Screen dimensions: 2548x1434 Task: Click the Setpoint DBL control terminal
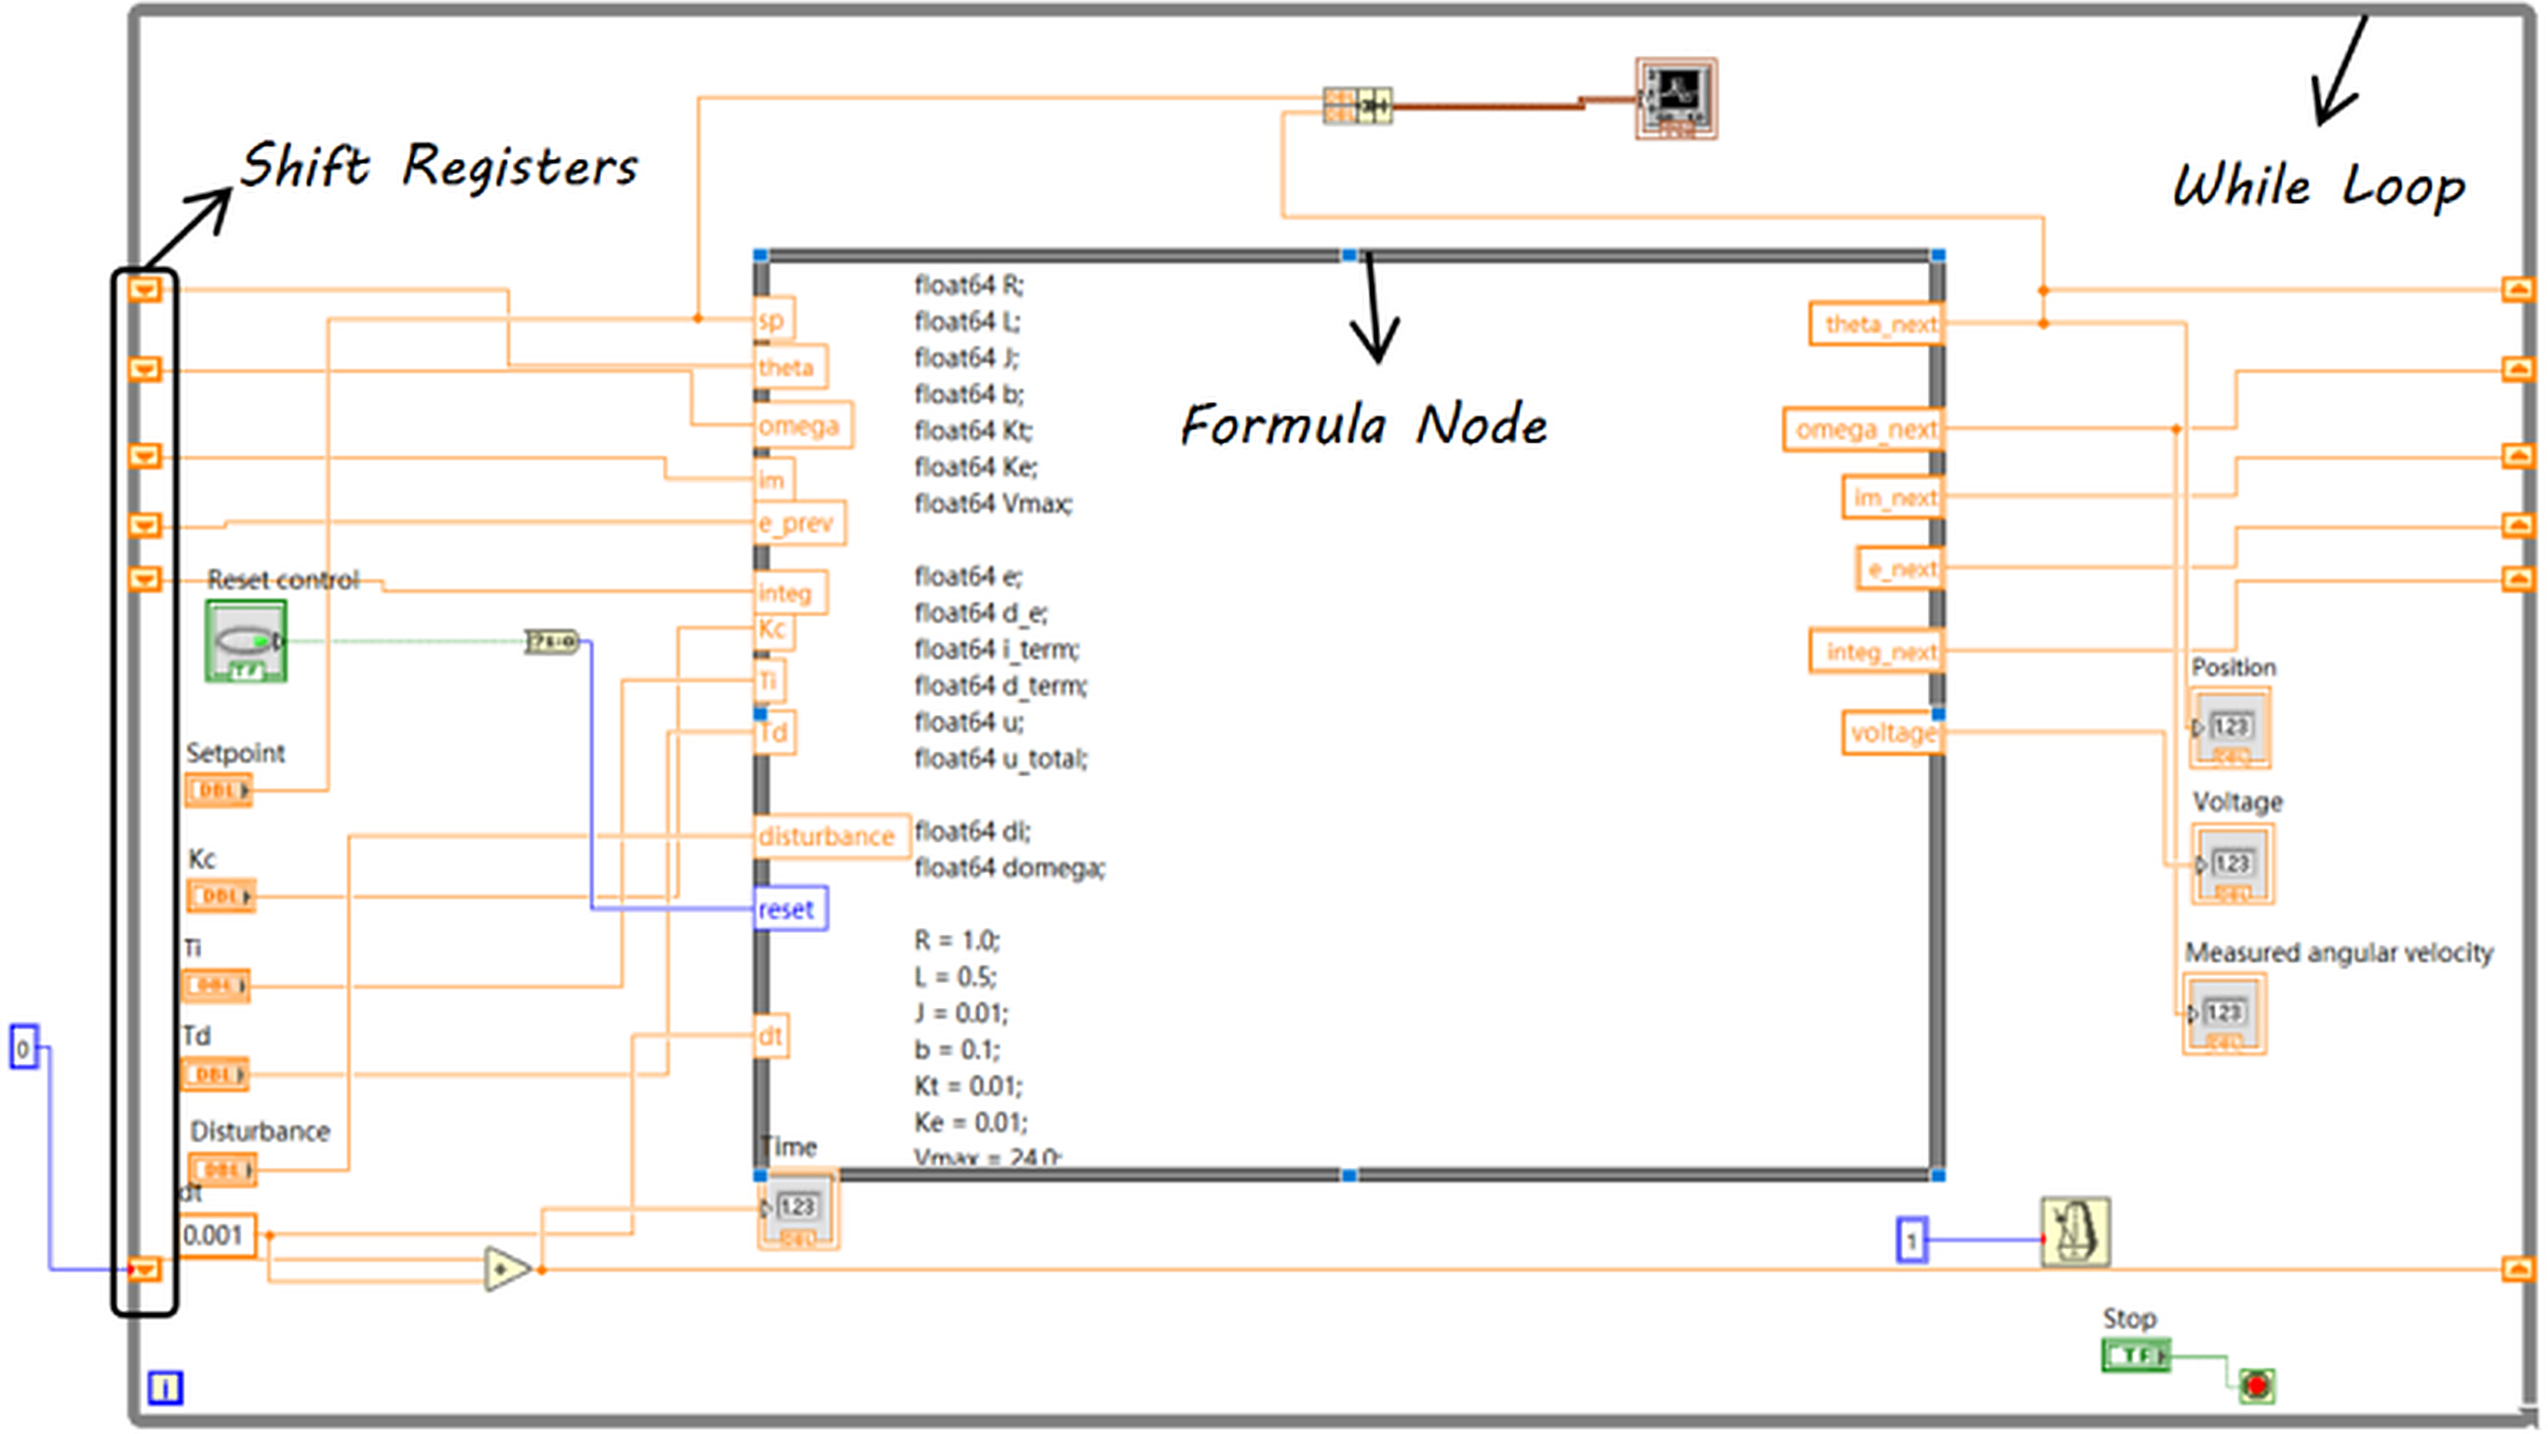coord(217,791)
